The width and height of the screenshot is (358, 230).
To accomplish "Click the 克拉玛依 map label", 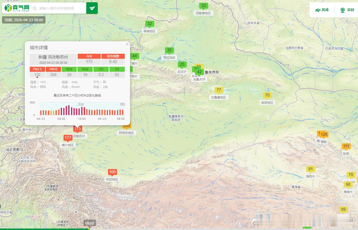I will pyautogui.click(x=169, y=58).
